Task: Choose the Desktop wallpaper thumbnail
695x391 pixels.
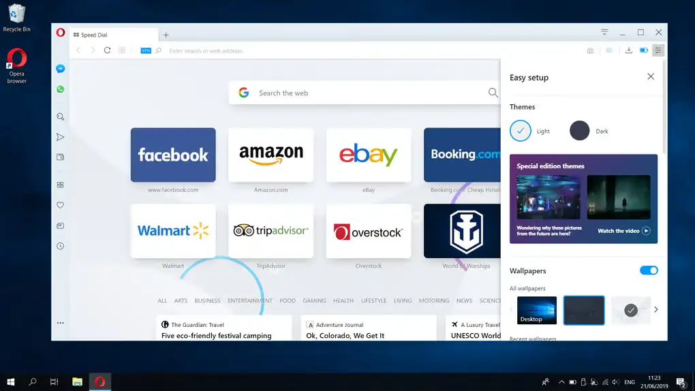Action: tap(536, 311)
